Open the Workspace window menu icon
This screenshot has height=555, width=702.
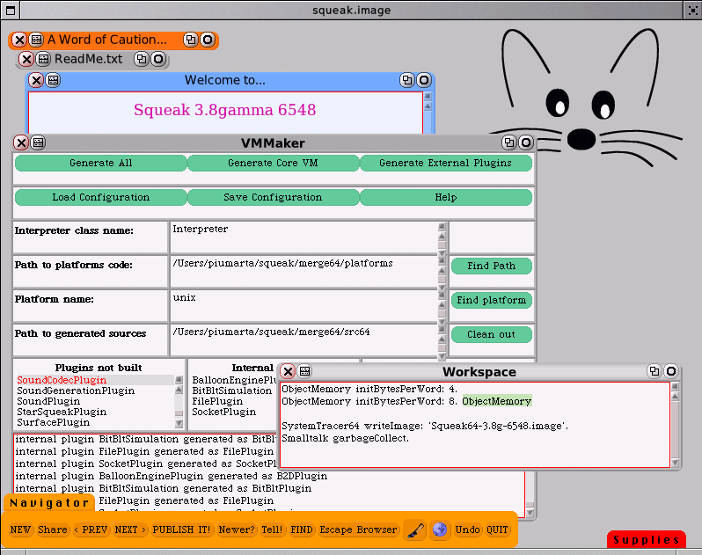[x=305, y=372]
